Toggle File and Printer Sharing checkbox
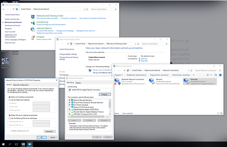Image resolution: width=227 pixels, height=147 pixels. pos(69,102)
